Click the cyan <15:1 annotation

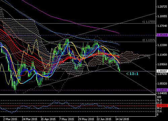(132, 74)
